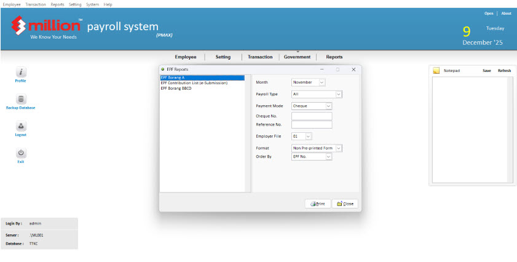Viewport: 517px width, 262px height.
Task: Click the report list vertical scrollbar
Action: (x=248, y=133)
